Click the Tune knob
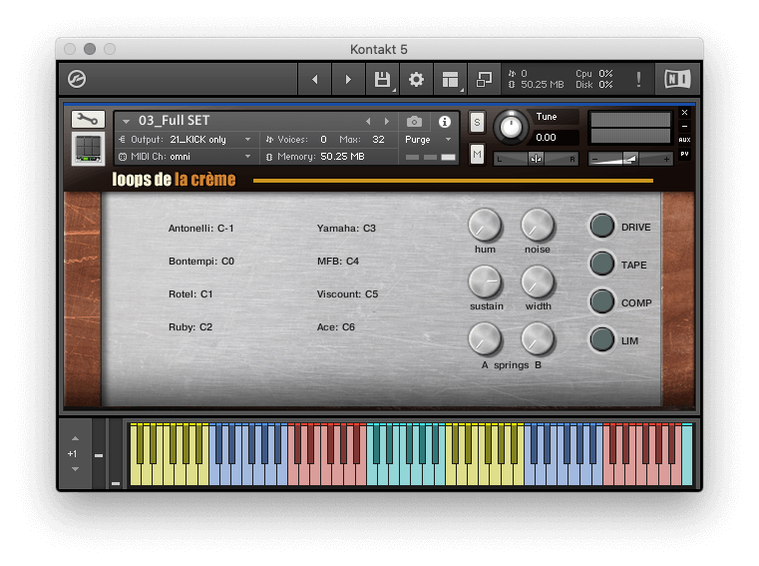The image size is (759, 566). [511, 128]
